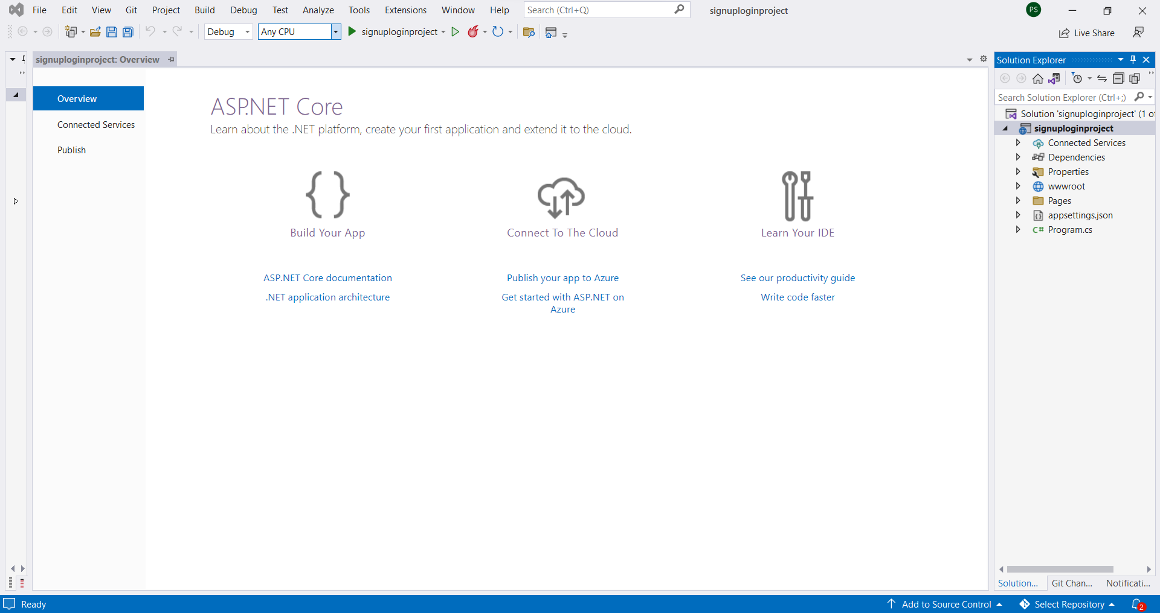Click the New Project toolbar icon
The height and width of the screenshot is (613, 1160).
click(71, 32)
